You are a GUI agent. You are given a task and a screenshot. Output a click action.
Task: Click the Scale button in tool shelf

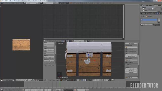point(49,44)
